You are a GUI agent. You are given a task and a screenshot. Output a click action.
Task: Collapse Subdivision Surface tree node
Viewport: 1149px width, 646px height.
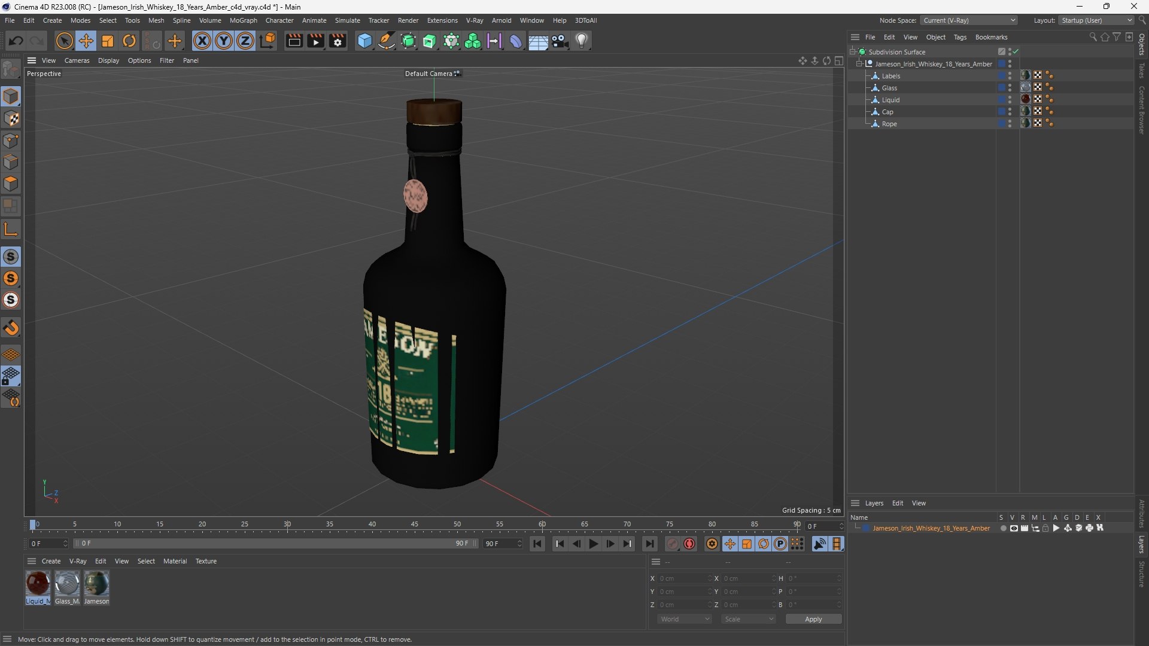click(x=852, y=52)
